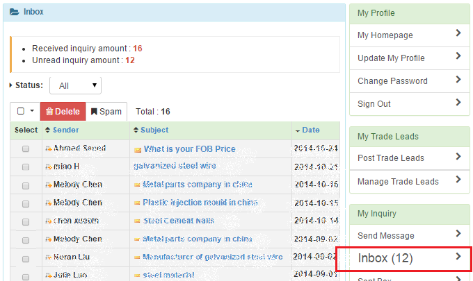
Task: Open the Status filter dropdown
Action: (x=75, y=85)
